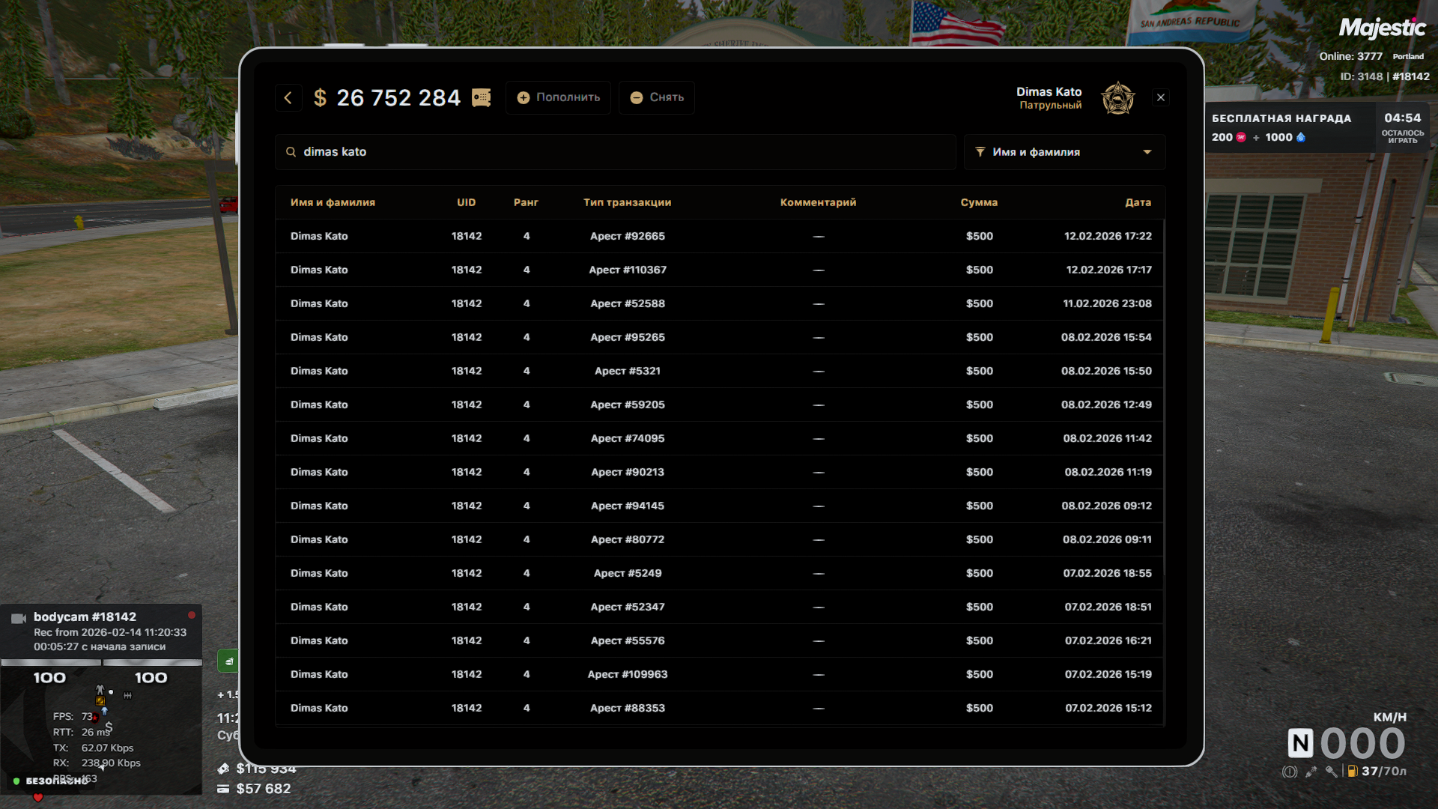Click the funnel filter icon
The width and height of the screenshot is (1438, 809).
[x=980, y=152]
